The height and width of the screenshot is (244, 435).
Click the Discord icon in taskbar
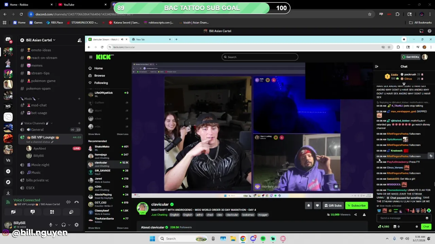253,239
